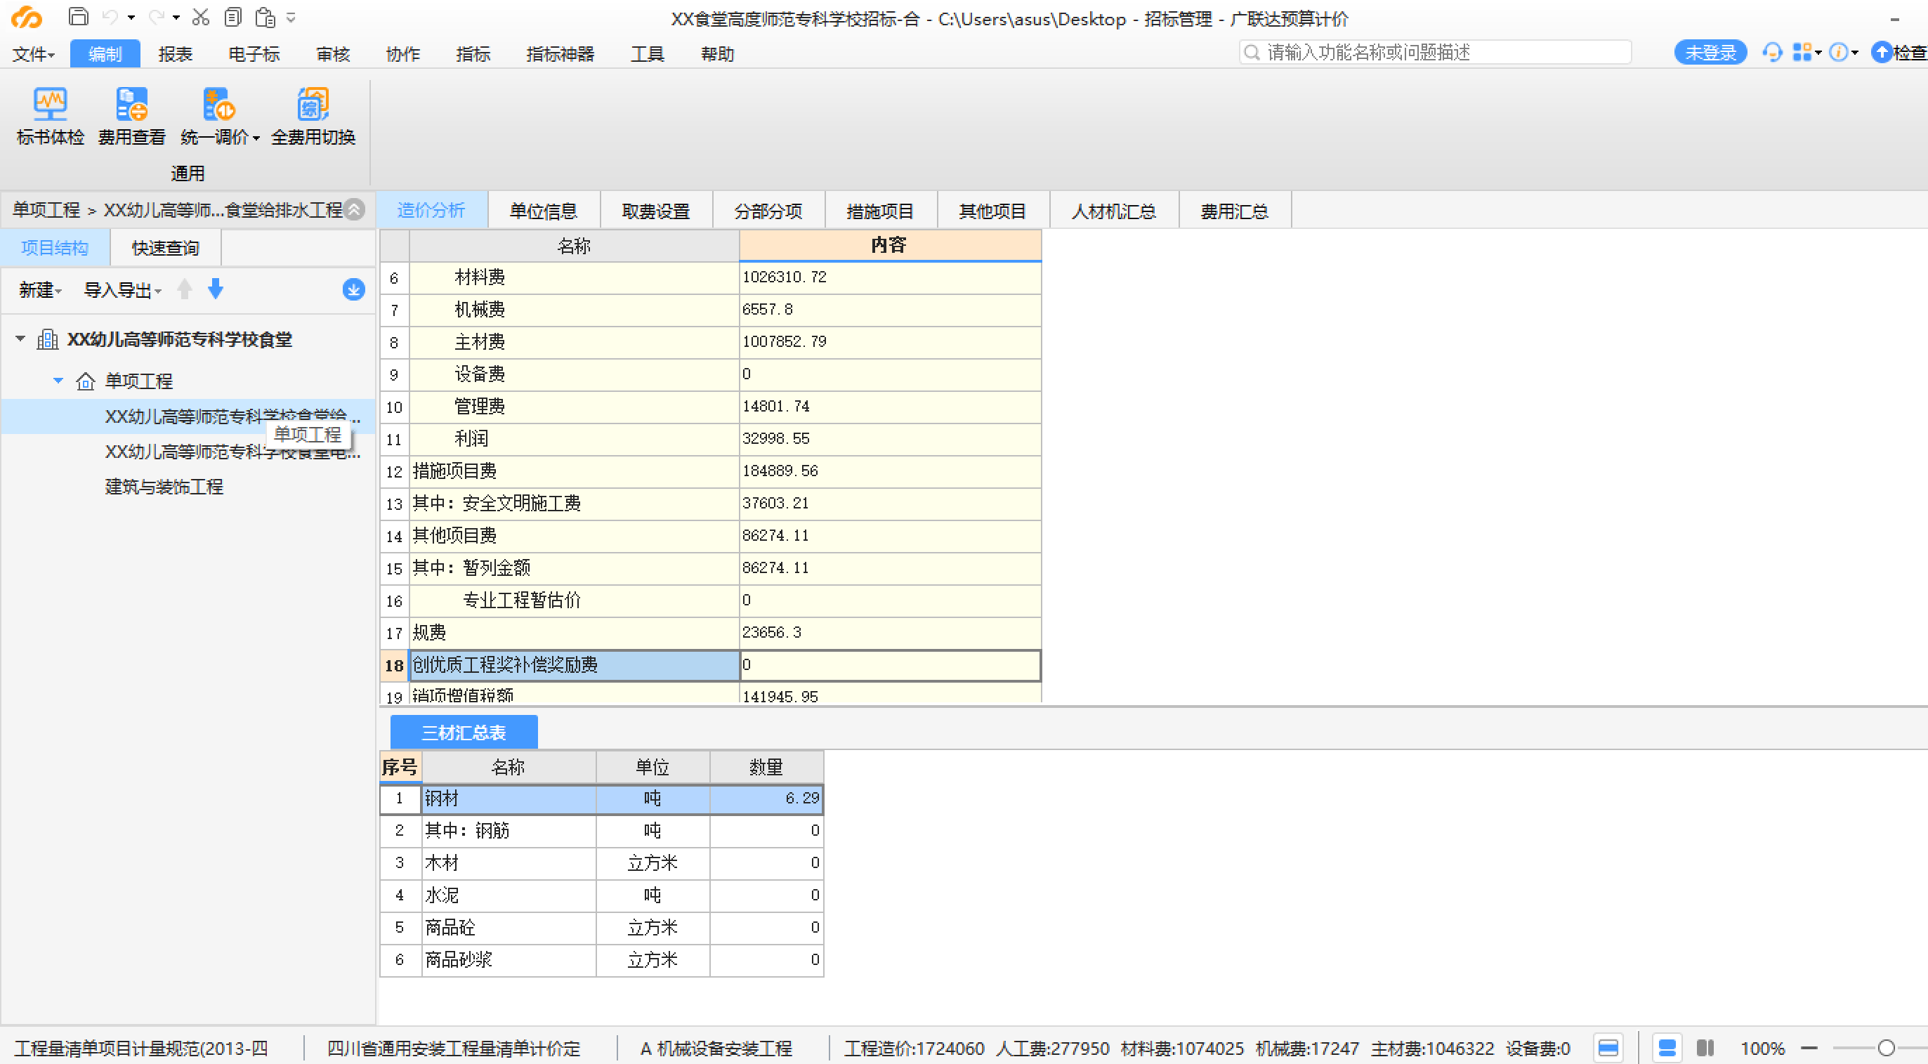Screen dimensions: 1928x1064
Task: Open the quick access customize arrow
Action: tap(291, 18)
